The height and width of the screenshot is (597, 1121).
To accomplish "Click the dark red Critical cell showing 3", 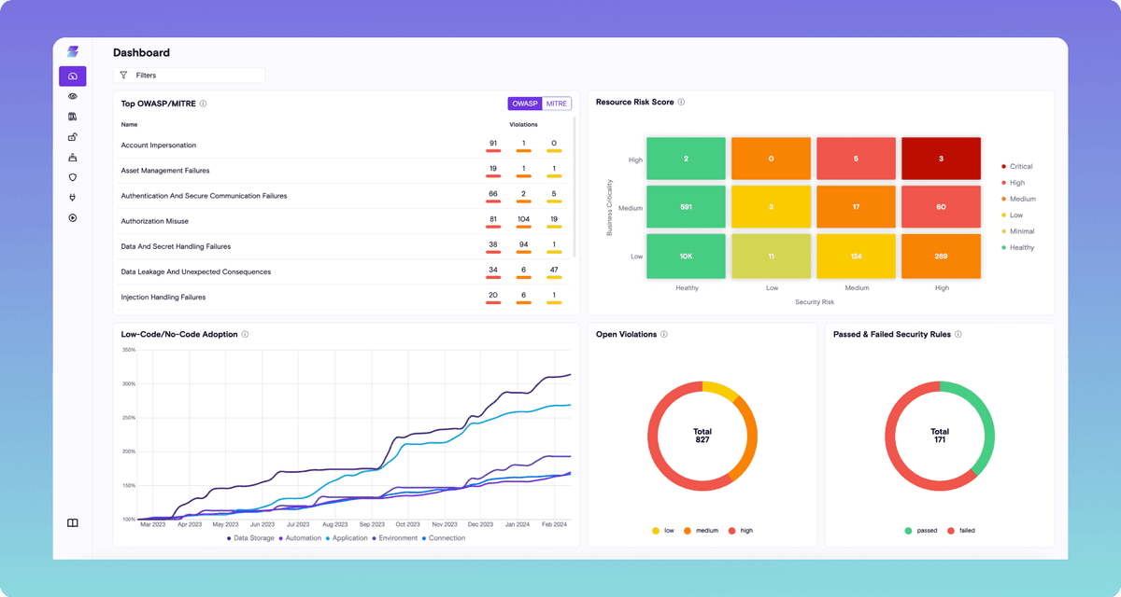I will [941, 160].
